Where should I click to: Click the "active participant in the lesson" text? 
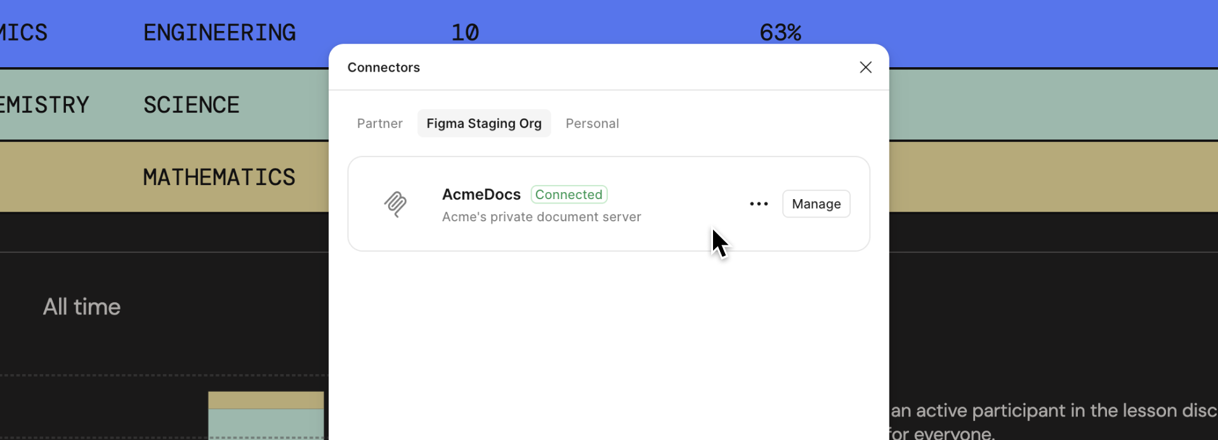click(x=1053, y=411)
